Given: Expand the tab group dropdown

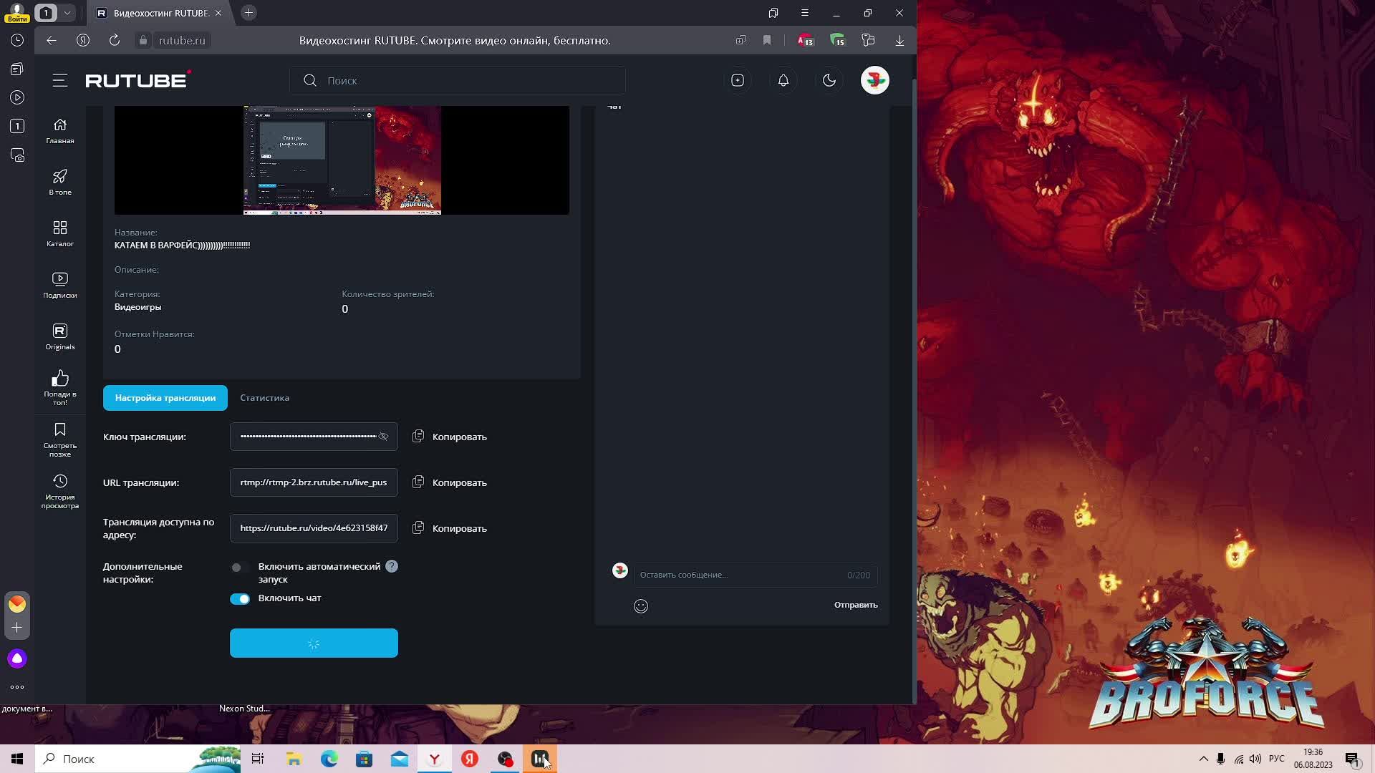Looking at the screenshot, I should [67, 13].
